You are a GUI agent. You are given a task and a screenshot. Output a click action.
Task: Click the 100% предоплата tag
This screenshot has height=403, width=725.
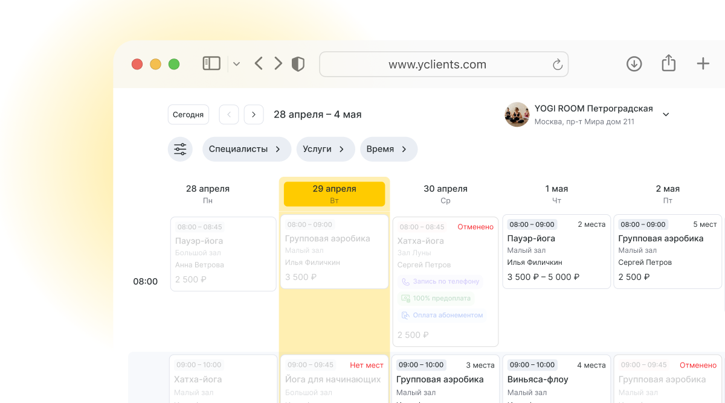[x=436, y=298]
